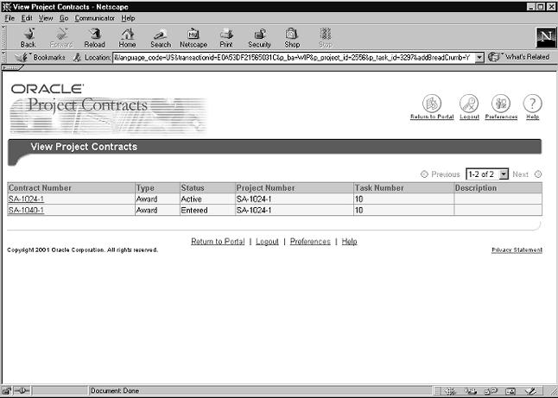Click the Next page arrow icon
Image resolution: width=558 pixels, height=398 pixels.
point(538,174)
